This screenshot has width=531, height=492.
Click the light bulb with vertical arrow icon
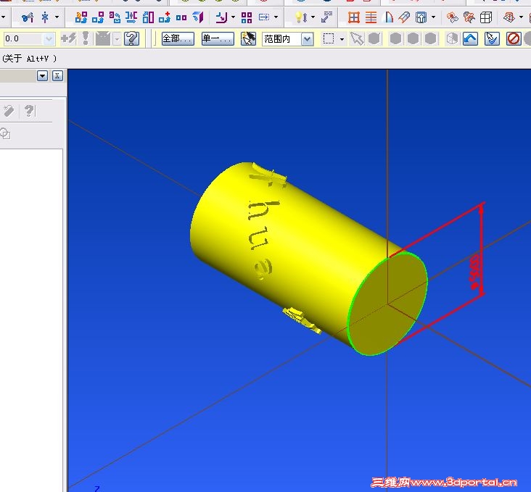click(x=301, y=17)
